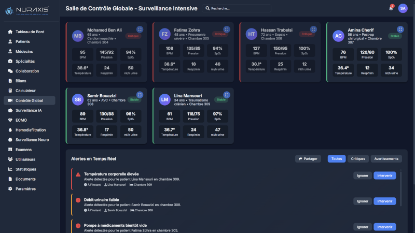
Task: Navigate to Paramètres in sidebar
Action: [26, 188]
